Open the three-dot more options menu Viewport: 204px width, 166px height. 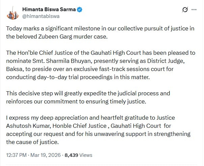(194, 10)
